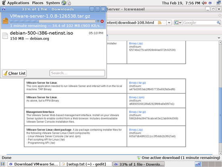
Task: Open the volume control in top panel
Action: pos(204,3)
